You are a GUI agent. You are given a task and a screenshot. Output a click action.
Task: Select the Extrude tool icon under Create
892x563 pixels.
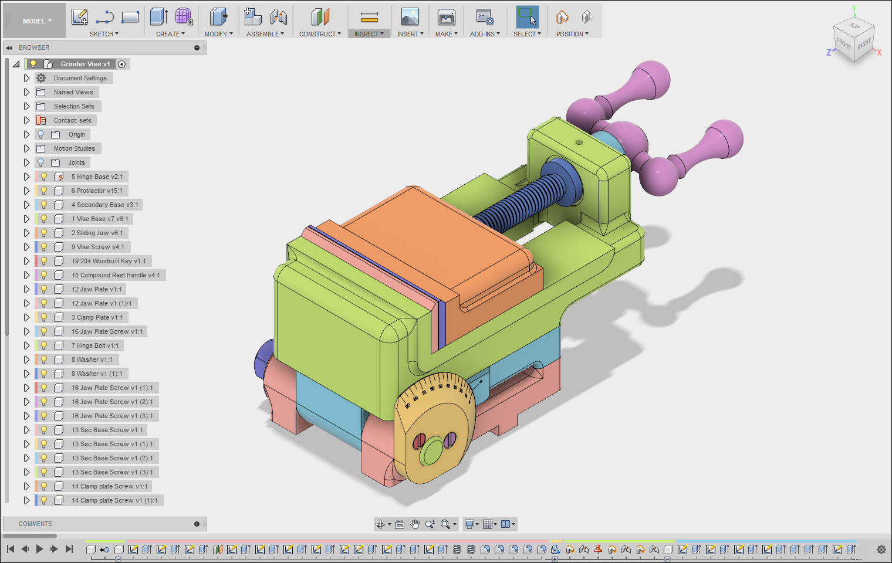click(x=158, y=17)
